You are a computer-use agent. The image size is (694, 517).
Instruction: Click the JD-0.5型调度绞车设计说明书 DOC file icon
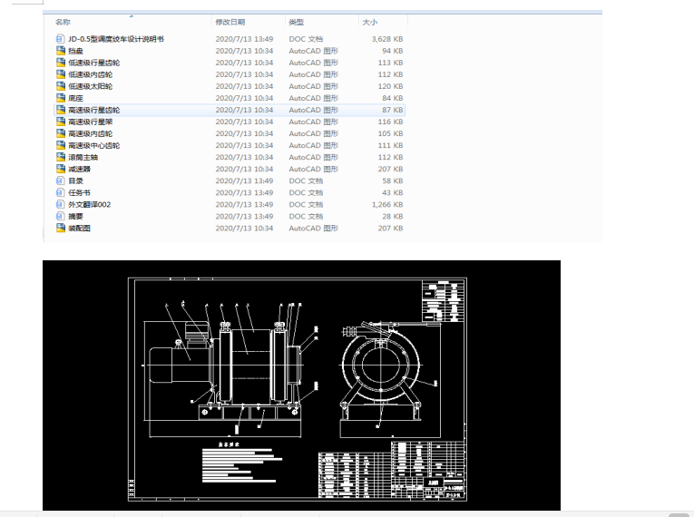click(61, 39)
